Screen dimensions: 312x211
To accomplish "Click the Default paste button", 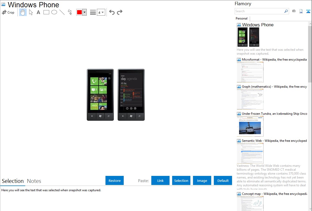I will (x=223, y=181).
